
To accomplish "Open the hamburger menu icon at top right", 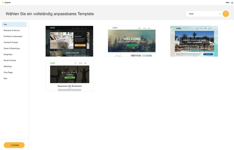I will [232, 3].
